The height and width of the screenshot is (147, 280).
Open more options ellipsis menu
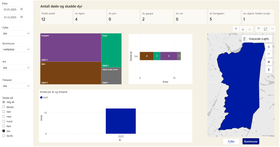(272, 29)
